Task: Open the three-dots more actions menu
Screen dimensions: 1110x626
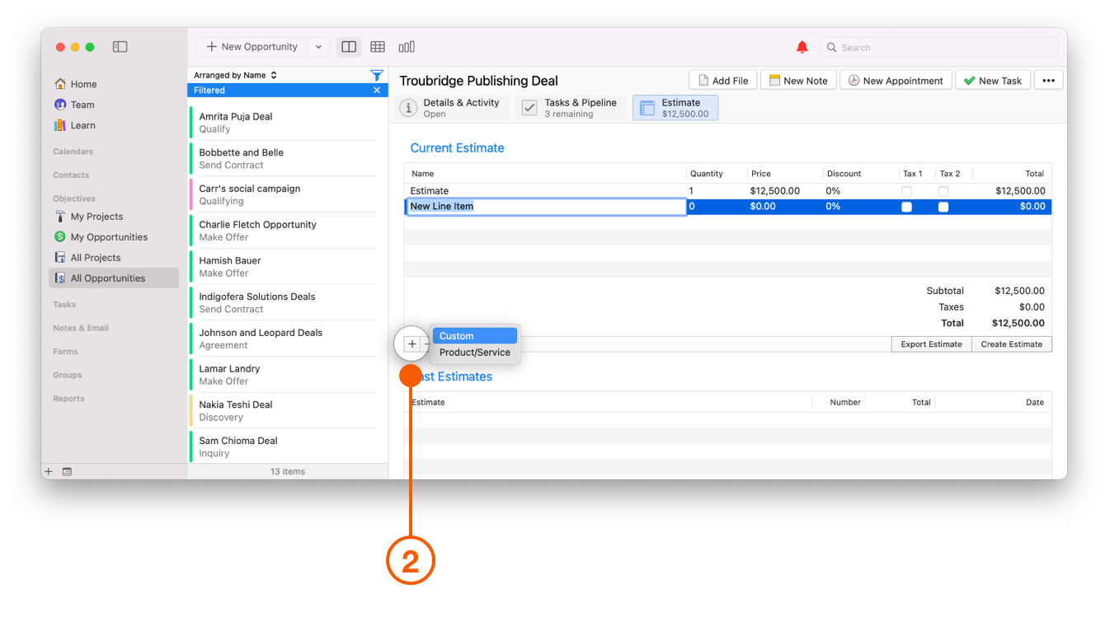Action: click(x=1048, y=80)
